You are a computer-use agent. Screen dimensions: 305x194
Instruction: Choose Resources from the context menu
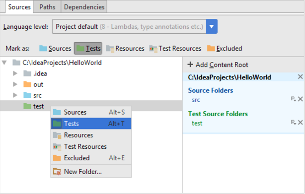pos(91,135)
